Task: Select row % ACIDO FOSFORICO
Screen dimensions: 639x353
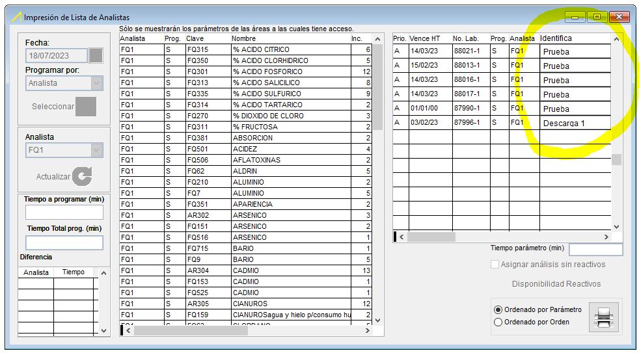Action: [x=246, y=72]
